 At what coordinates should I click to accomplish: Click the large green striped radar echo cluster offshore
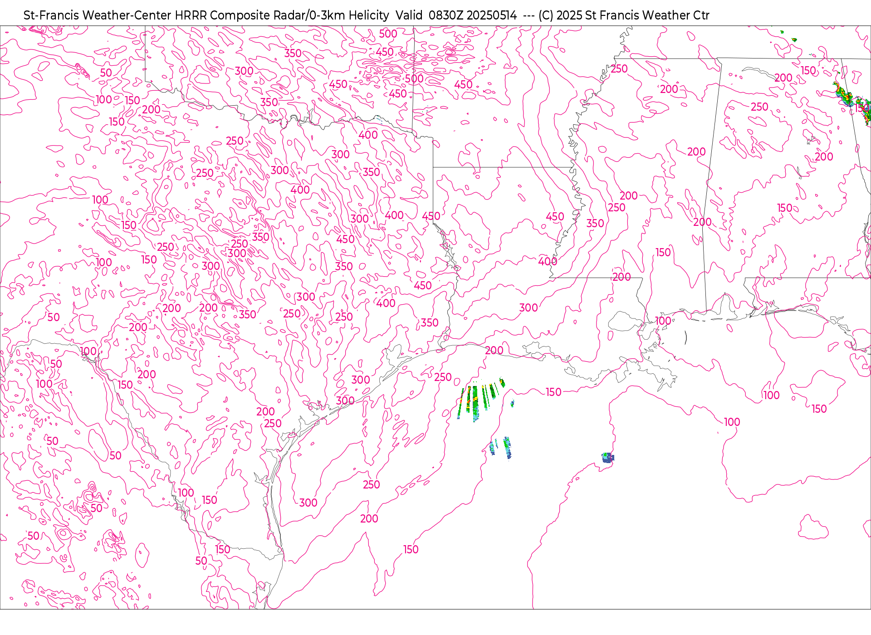(x=481, y=399)
